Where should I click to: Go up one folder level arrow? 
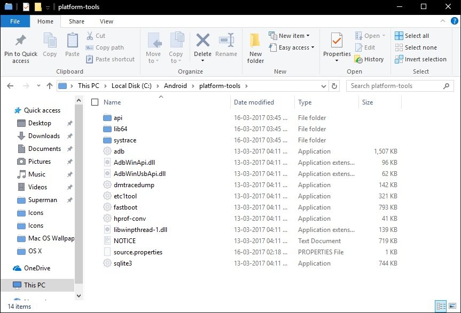point(49,86)
